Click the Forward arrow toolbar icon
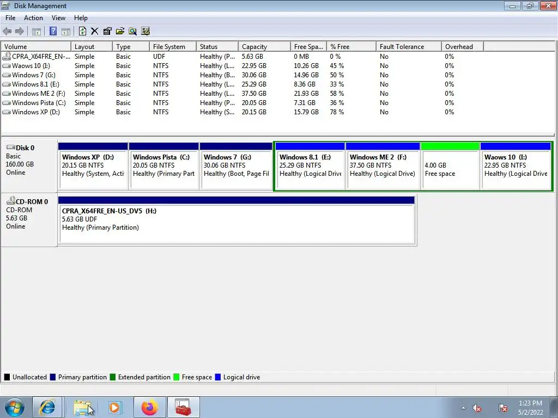 point(20,31)
